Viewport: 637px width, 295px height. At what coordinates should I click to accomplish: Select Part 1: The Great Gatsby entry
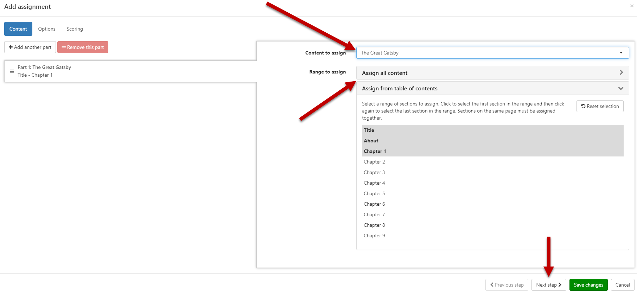tap(130, 71)
